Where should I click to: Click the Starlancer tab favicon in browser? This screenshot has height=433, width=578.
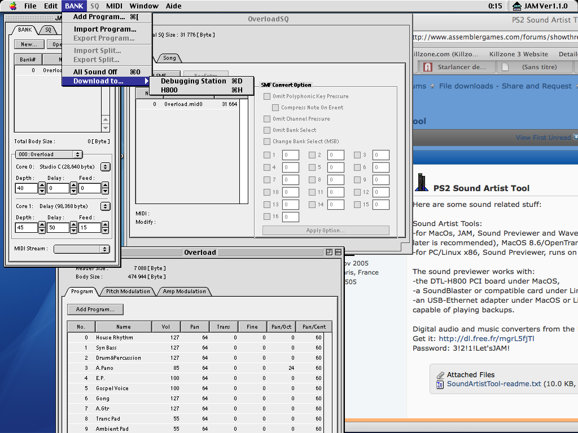click(x=428, y=67)
